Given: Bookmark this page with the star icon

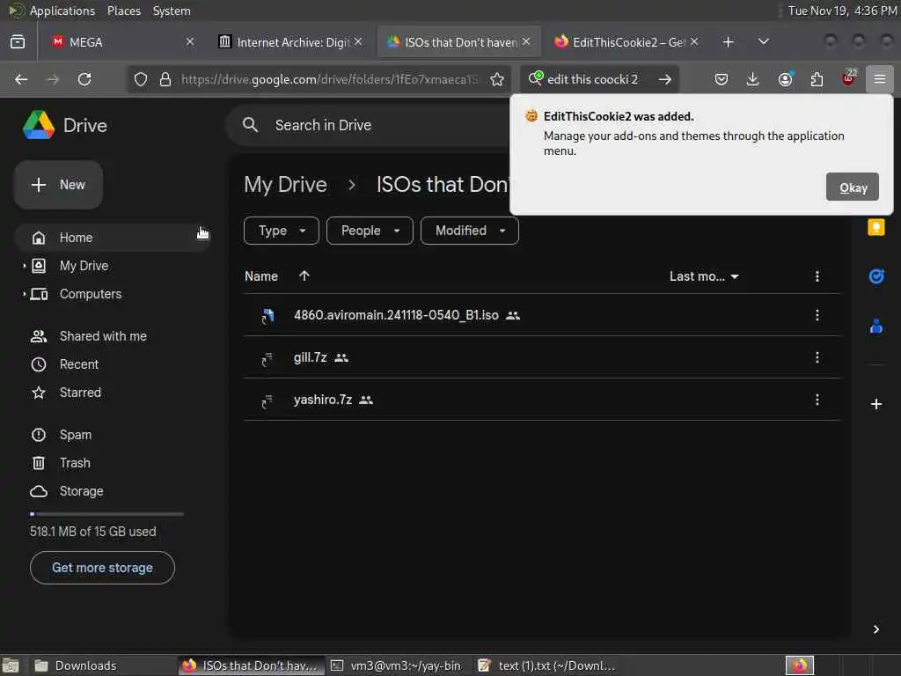Looking at the screenshot, I should pos(497,79).
